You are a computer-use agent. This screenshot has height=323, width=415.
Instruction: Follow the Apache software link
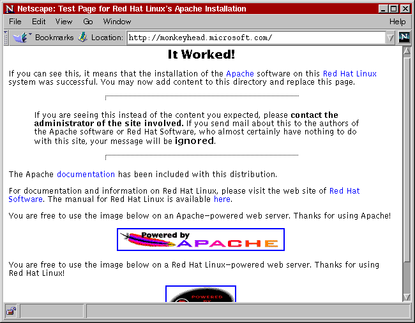pos(239,74)
